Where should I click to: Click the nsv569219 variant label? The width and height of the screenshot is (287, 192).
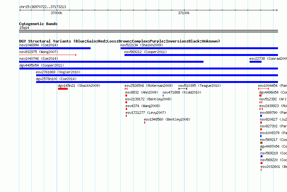click(x=274, y=153)
